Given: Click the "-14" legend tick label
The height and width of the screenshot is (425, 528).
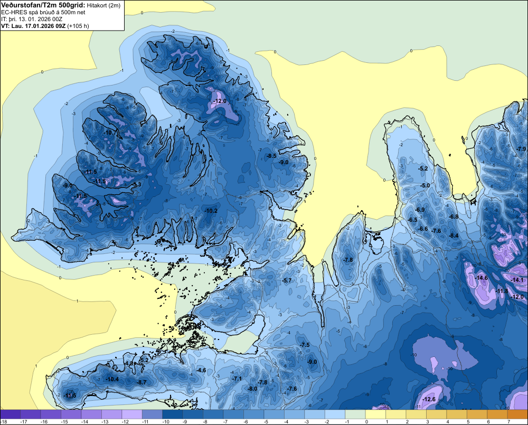Looking at the screenshot, I should tap(84, 422).
